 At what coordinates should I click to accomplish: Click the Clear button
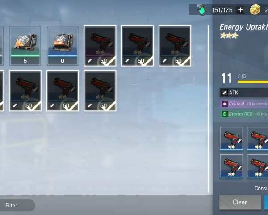coord(240,202)
